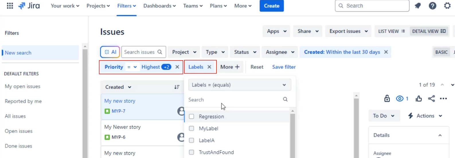455x158 pixels.
Task: Open notifications icon in top bar
Action: click(x=418, y=6)
